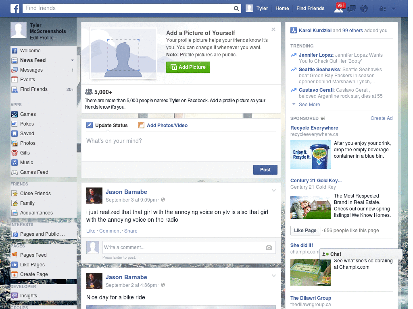The image size is (413, 309).
Task: Open notifications via the globe icon
Action: click(364, 8)
